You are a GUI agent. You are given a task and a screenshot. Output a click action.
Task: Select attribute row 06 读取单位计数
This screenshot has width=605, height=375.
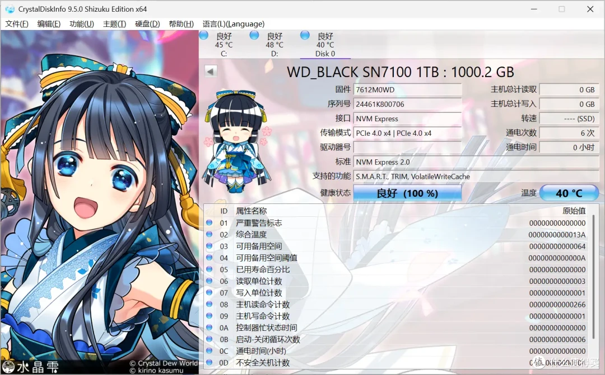(x=396, y=281)
